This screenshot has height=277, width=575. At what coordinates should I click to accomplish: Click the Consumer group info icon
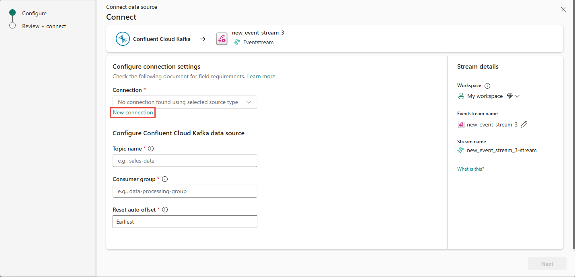(x=164, y=179)
